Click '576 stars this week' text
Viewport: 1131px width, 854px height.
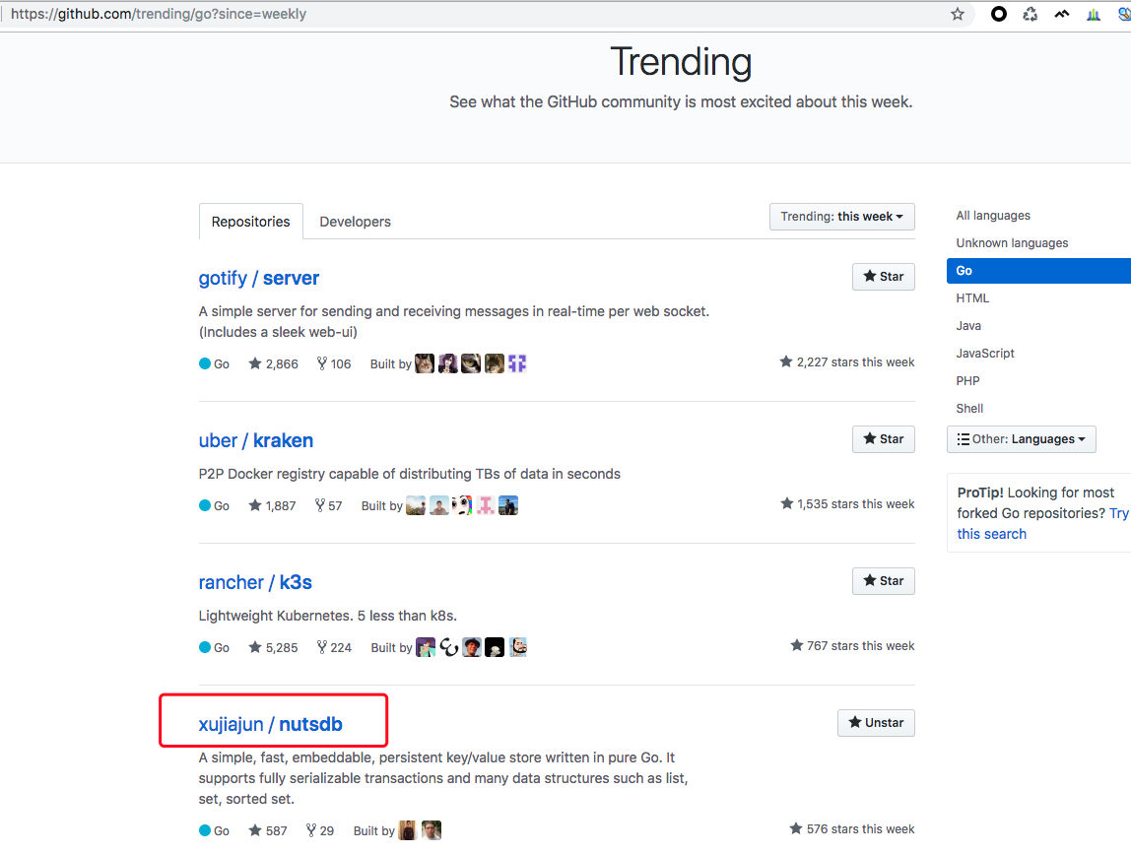(852, 829)
